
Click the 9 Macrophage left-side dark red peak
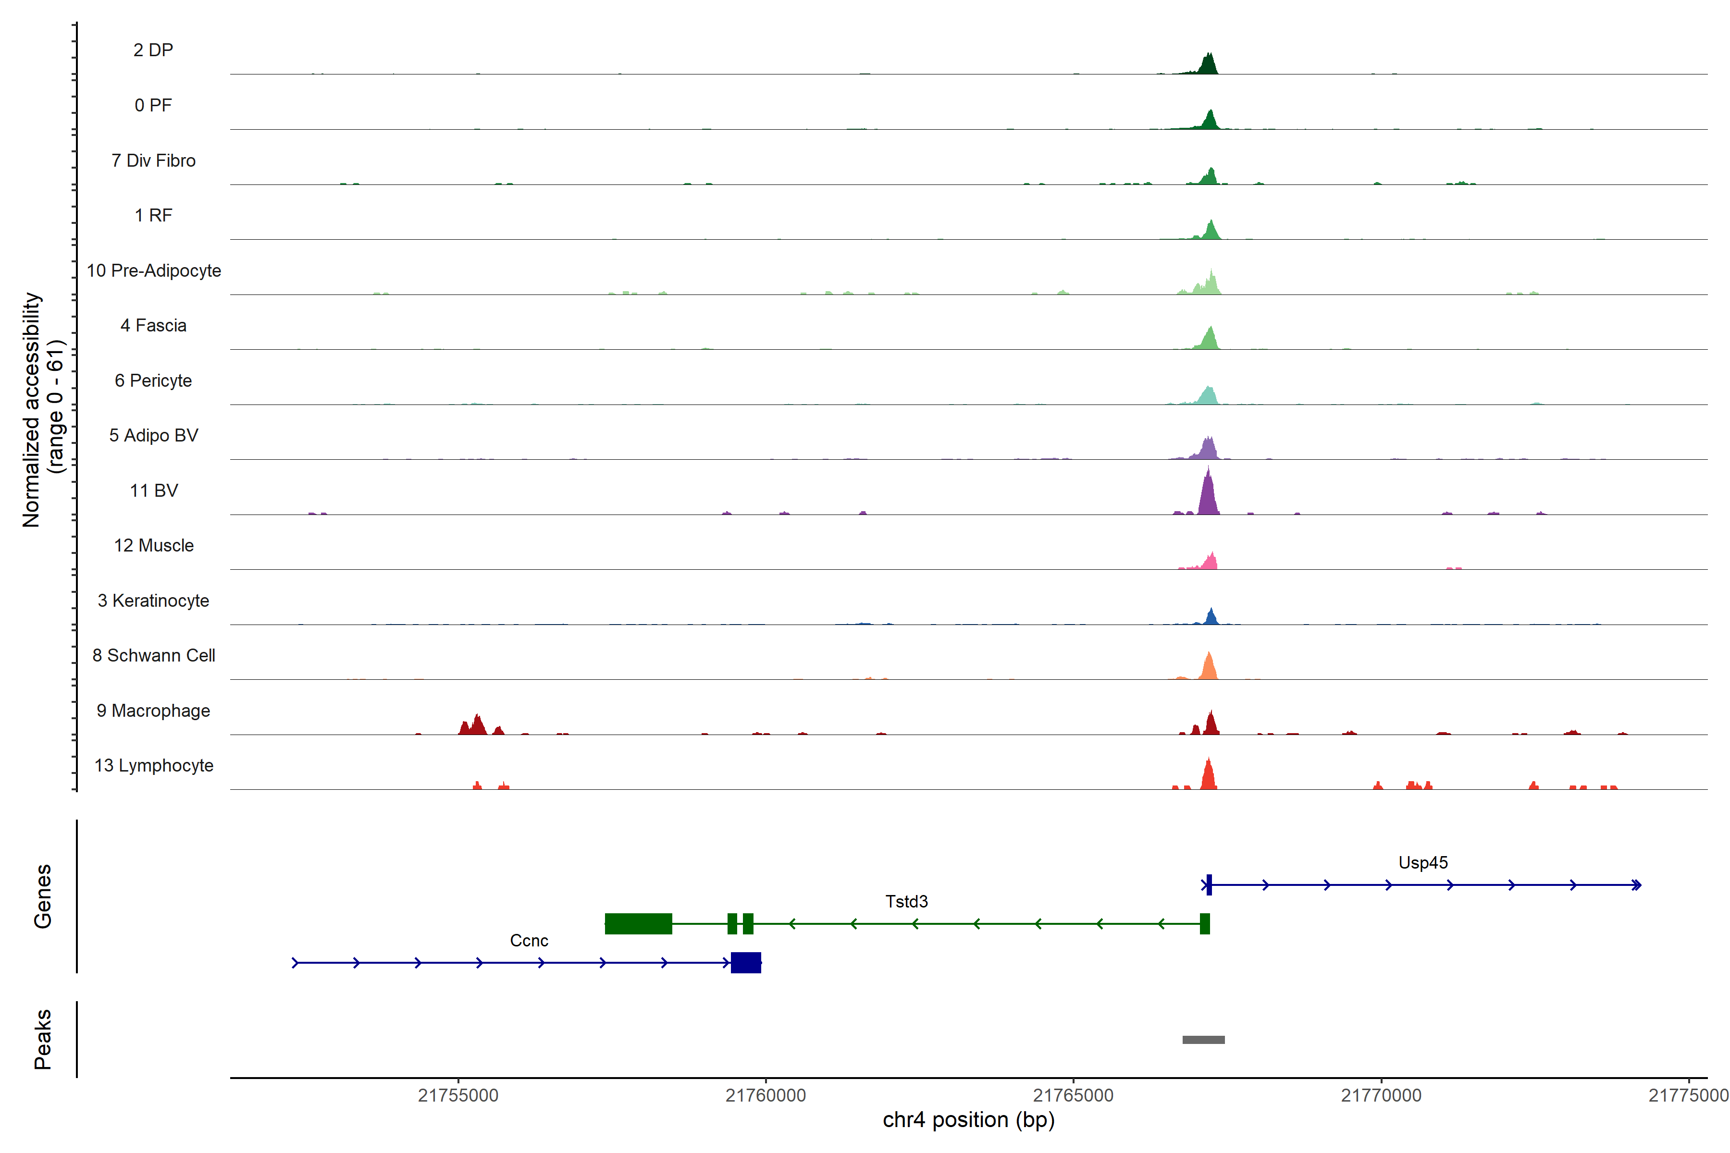click(x=477, y=726)
